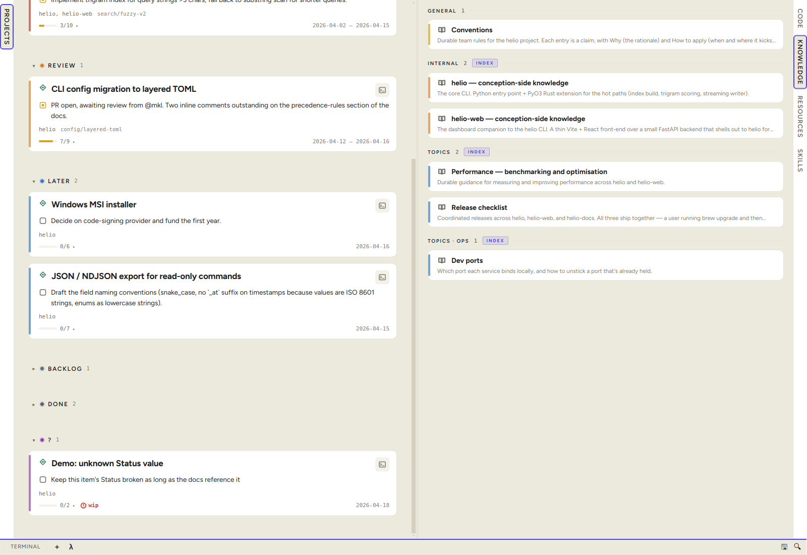
Task: Open the Release checklist entry title
Action: coord(479,207)
